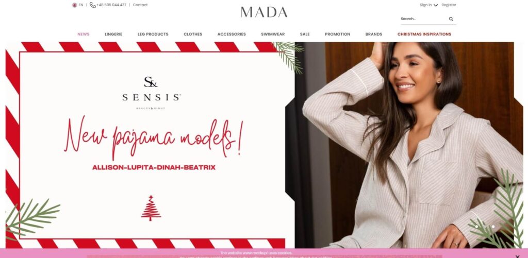Focus the Search text field
Viewport: 528px width, 258px height.
(x=424, y=19)
